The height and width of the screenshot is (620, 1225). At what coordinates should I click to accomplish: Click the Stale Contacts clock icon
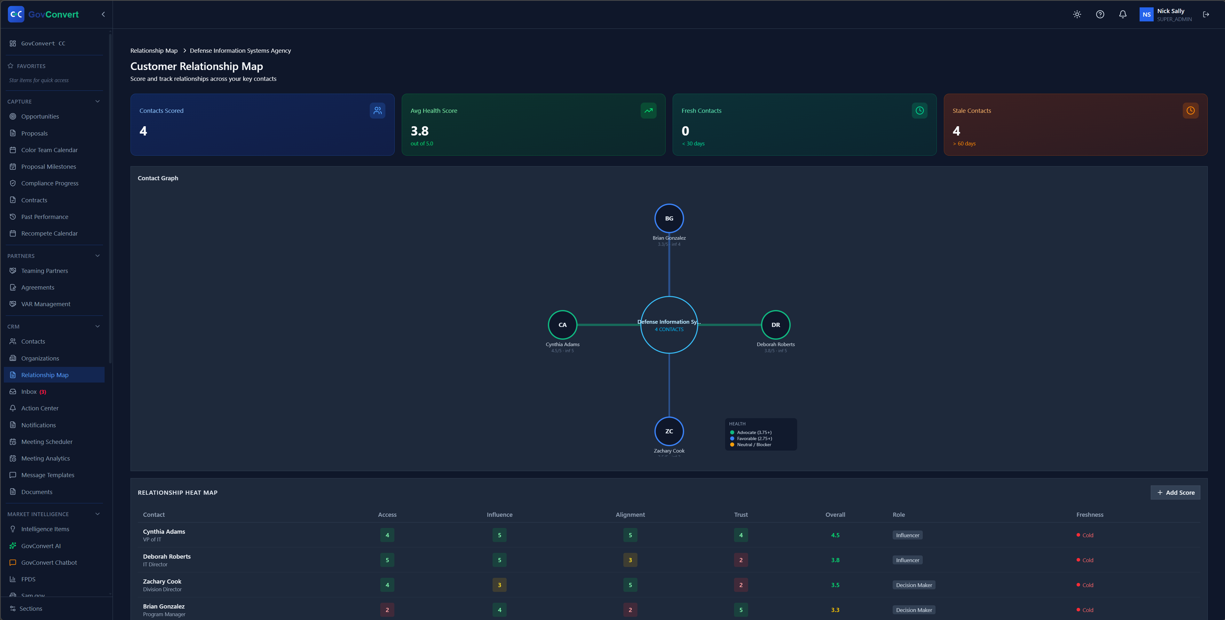pos(1191,110)
